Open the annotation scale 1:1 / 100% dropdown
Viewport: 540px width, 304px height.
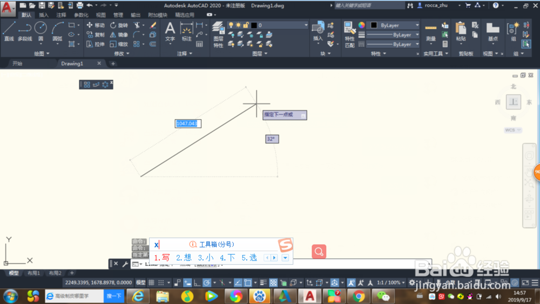coord(390,282)
